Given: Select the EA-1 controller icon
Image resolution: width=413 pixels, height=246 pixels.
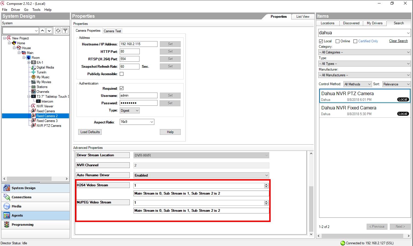Looking at the screenshot, I should [34, 63].
